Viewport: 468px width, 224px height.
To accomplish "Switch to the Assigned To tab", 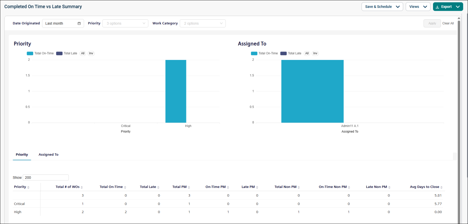I will click(x=48, y=155).
